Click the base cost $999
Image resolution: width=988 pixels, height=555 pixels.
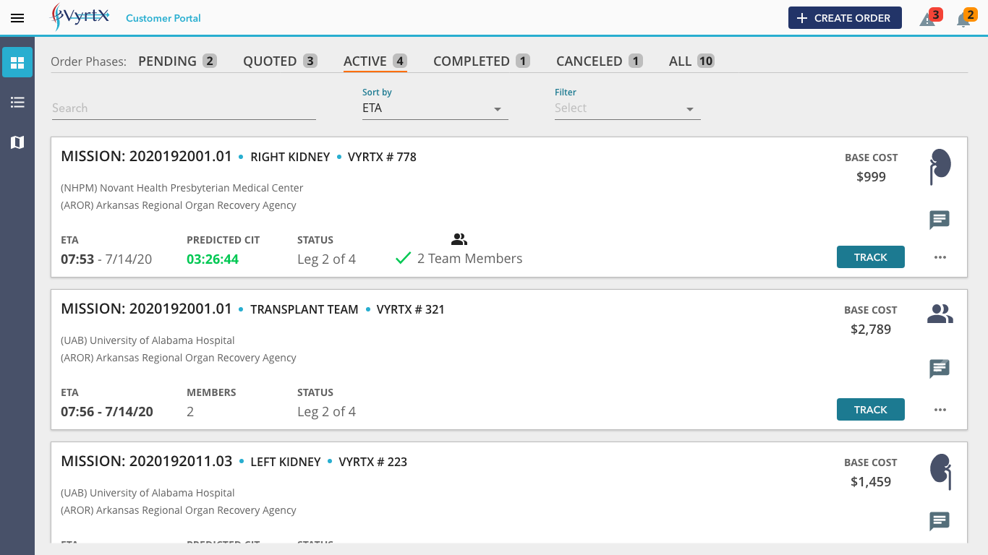[871, 177]
